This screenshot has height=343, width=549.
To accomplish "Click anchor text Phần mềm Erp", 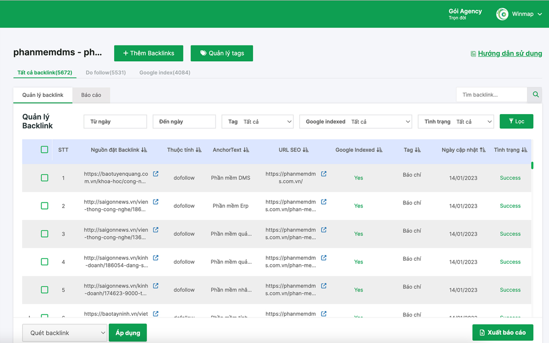I will pyautogui.click(x=230, y=206).
